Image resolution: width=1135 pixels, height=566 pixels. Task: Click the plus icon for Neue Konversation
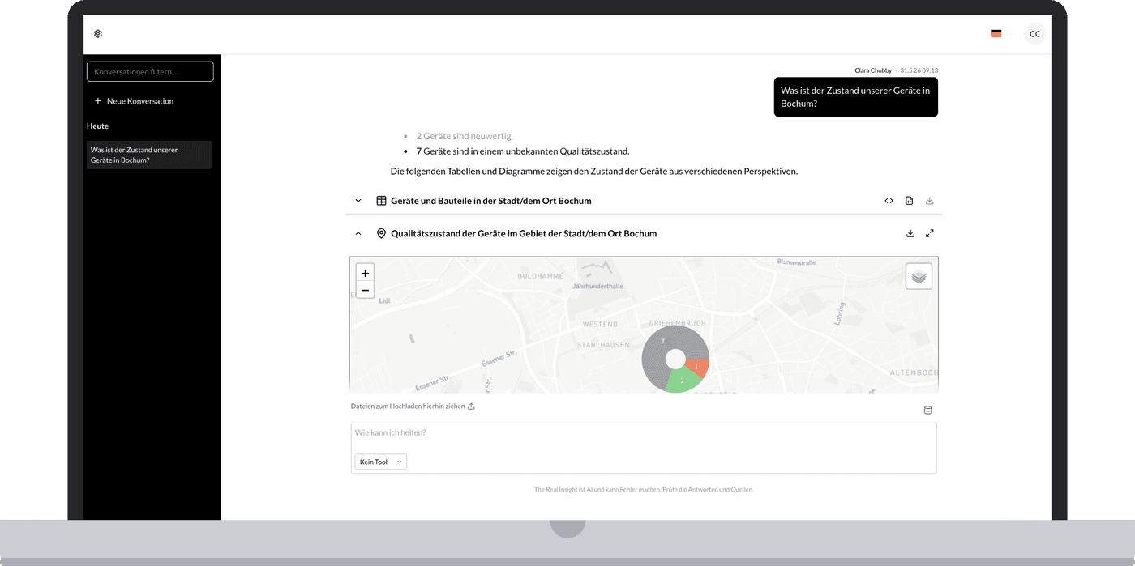pyautogui.click(x=98, y=101)
